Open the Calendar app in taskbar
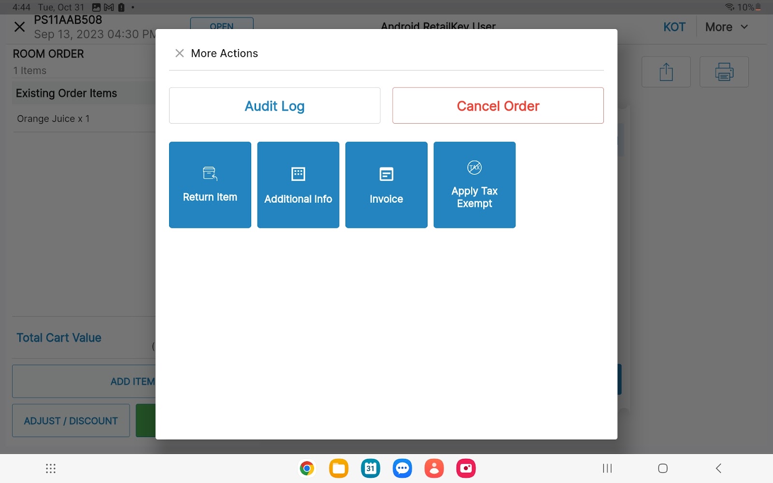Screen dimensions: 773x483 click(370, 468)
